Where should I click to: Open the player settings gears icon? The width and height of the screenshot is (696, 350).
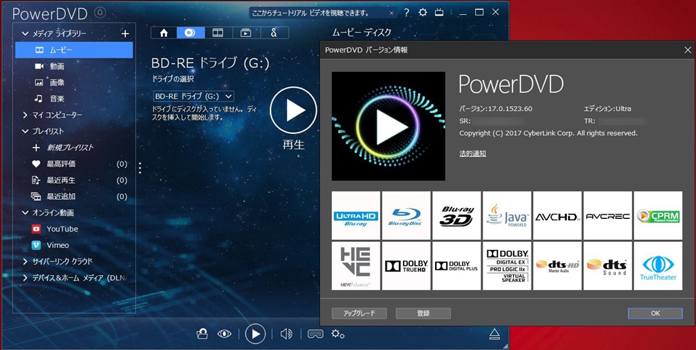pos(338,334)
